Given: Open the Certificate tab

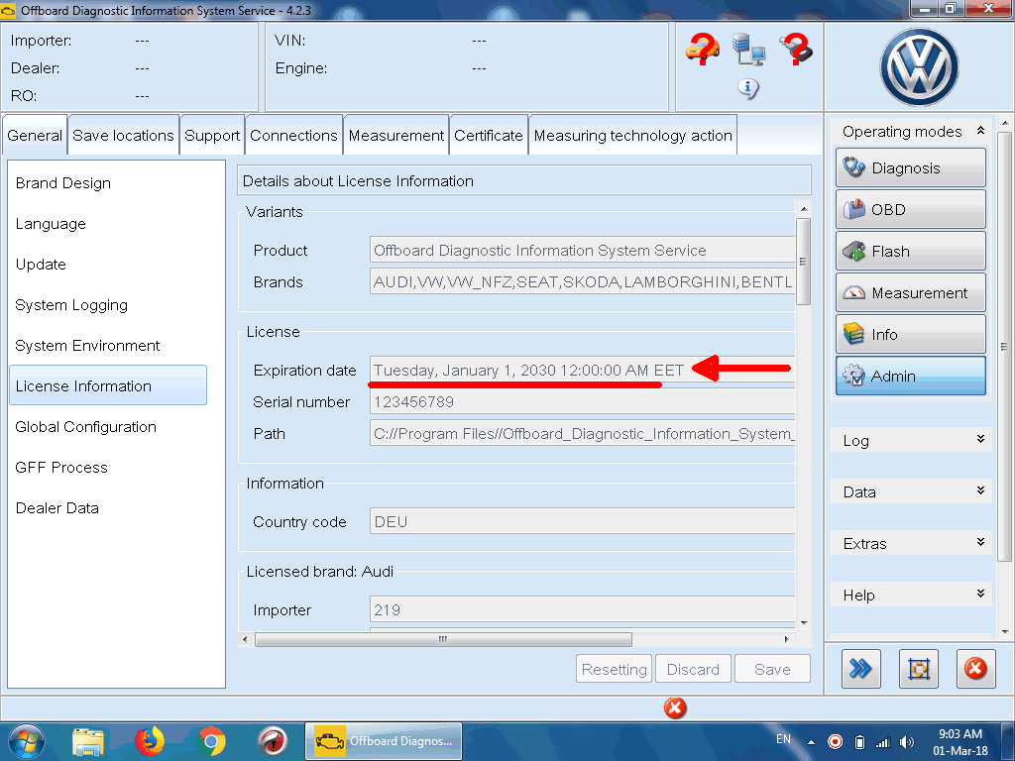Looking at the screenshot, I should pyautogui.click(x=488, y=136).
